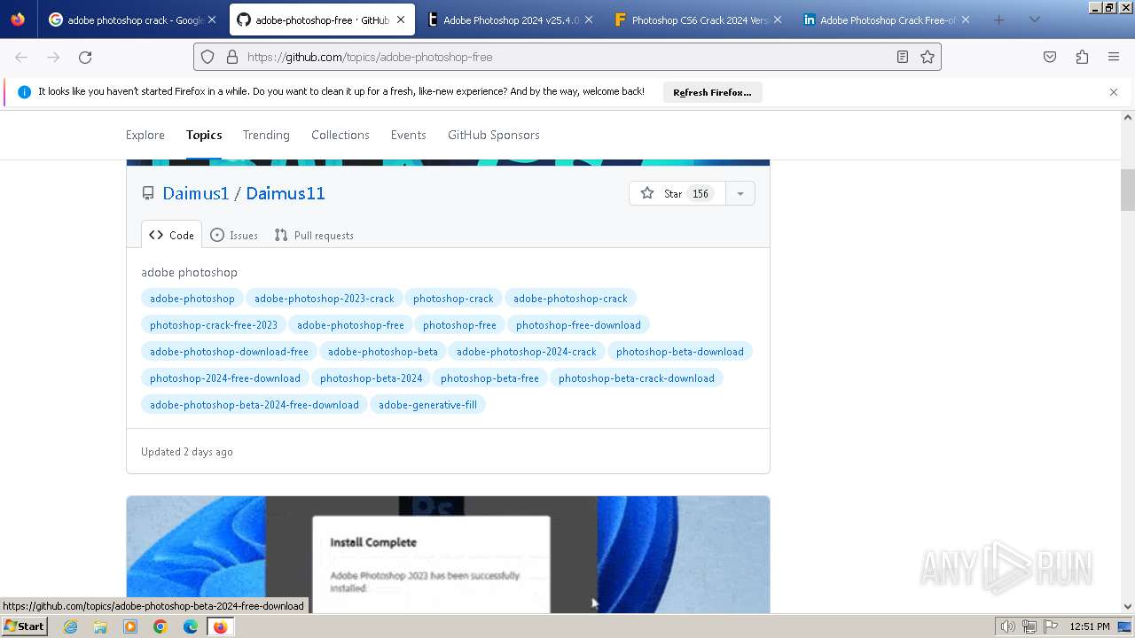The width and height of the screenshot is (1135, 638).
Task: Select the Code tab of the repository
Action: click(172, 235)
